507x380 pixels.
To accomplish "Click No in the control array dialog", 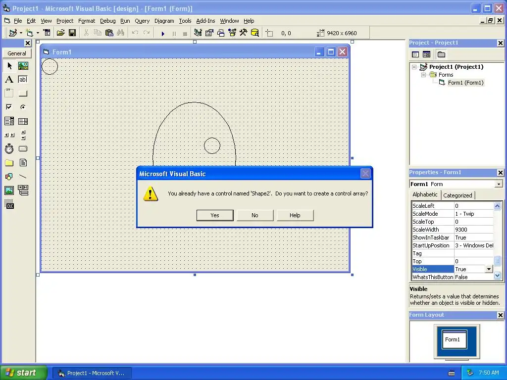I will point(255,215).
